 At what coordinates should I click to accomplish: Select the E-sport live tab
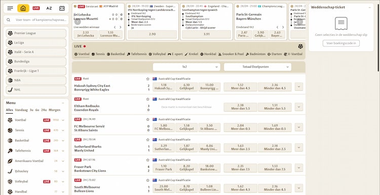[175, 54]
